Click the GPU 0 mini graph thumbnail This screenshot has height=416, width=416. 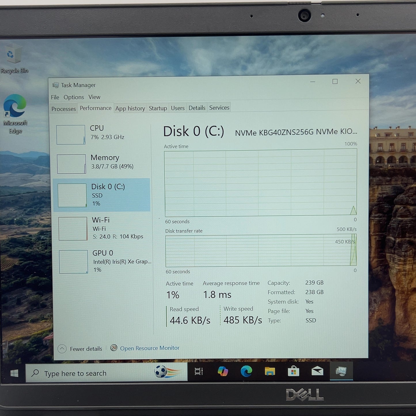(73, 262)
